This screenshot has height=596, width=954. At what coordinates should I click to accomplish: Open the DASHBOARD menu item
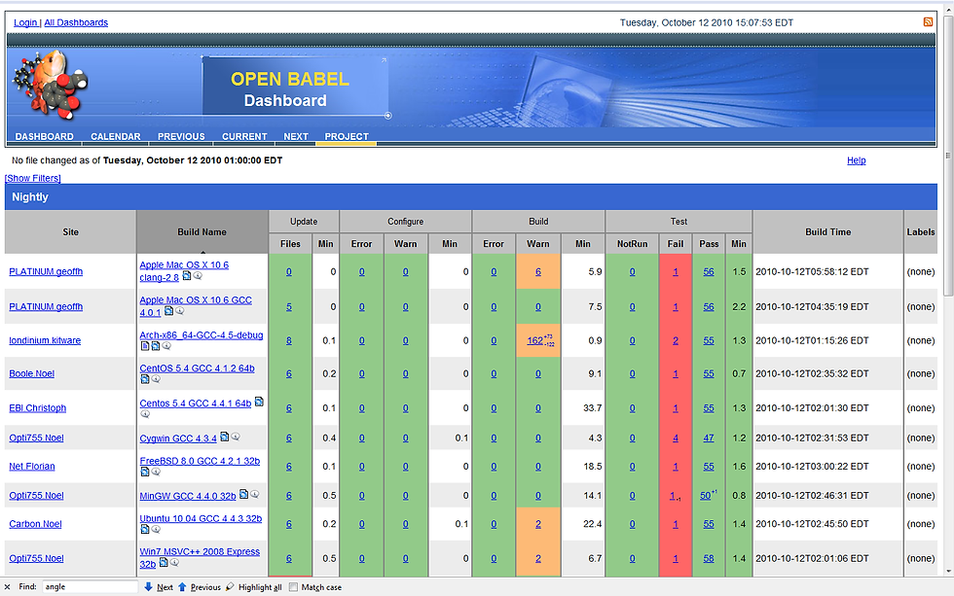(x=45, y=137)
